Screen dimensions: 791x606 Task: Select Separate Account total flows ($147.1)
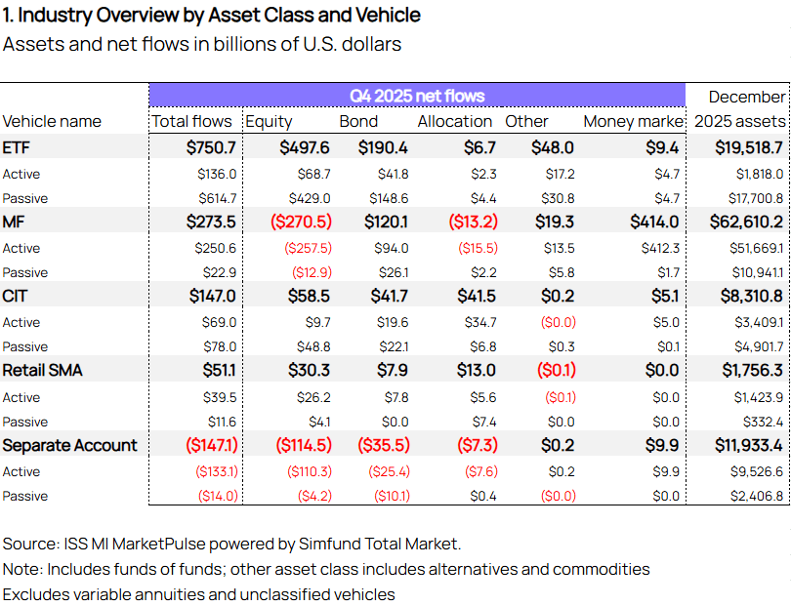212,445
